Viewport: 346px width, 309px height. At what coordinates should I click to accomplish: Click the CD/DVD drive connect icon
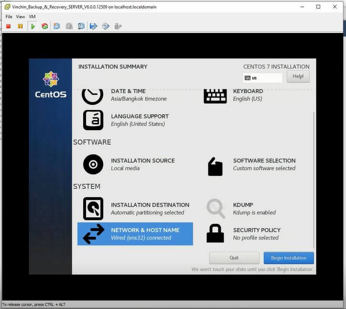[x=106, y=26]
